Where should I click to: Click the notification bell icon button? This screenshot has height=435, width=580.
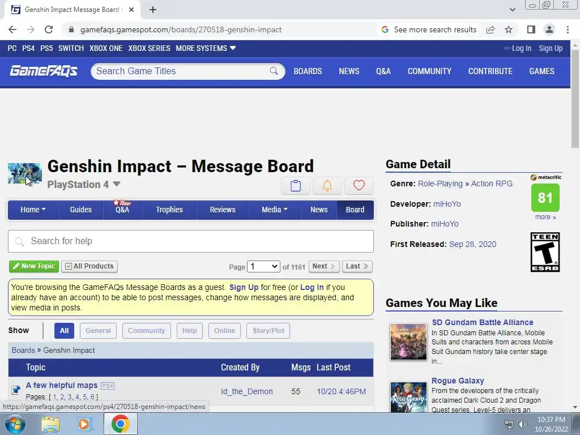click(x=327, y=185)
